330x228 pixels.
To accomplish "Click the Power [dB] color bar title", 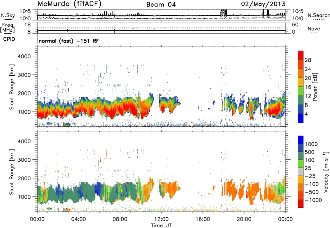I will point(315,87).
